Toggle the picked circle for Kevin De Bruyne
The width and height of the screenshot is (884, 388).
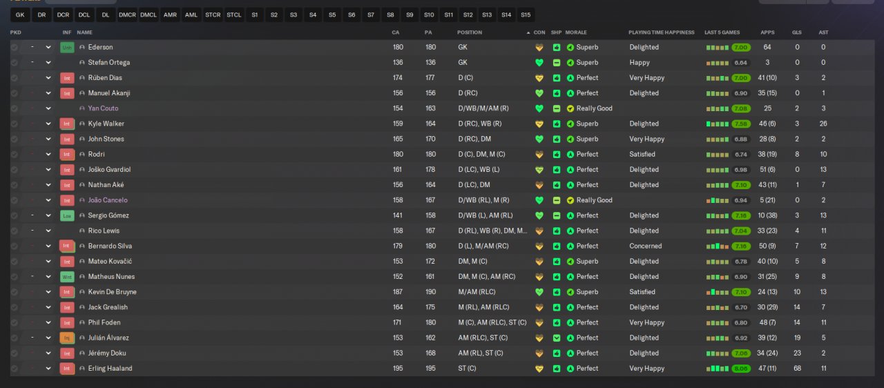[x=15, y=292]
